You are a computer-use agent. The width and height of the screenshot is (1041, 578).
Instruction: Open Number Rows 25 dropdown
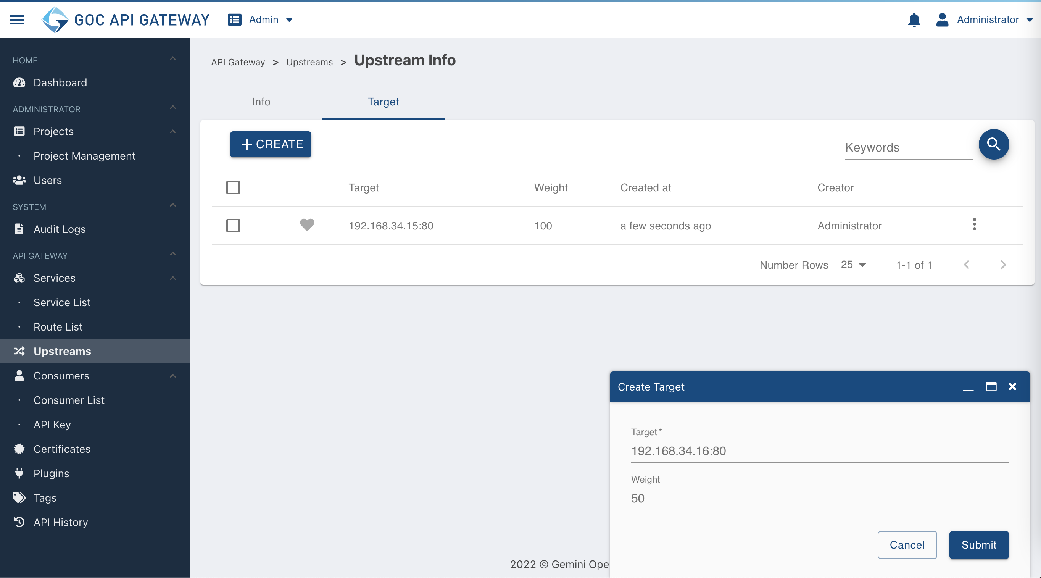pyautogui.click(x=853, y=265)
